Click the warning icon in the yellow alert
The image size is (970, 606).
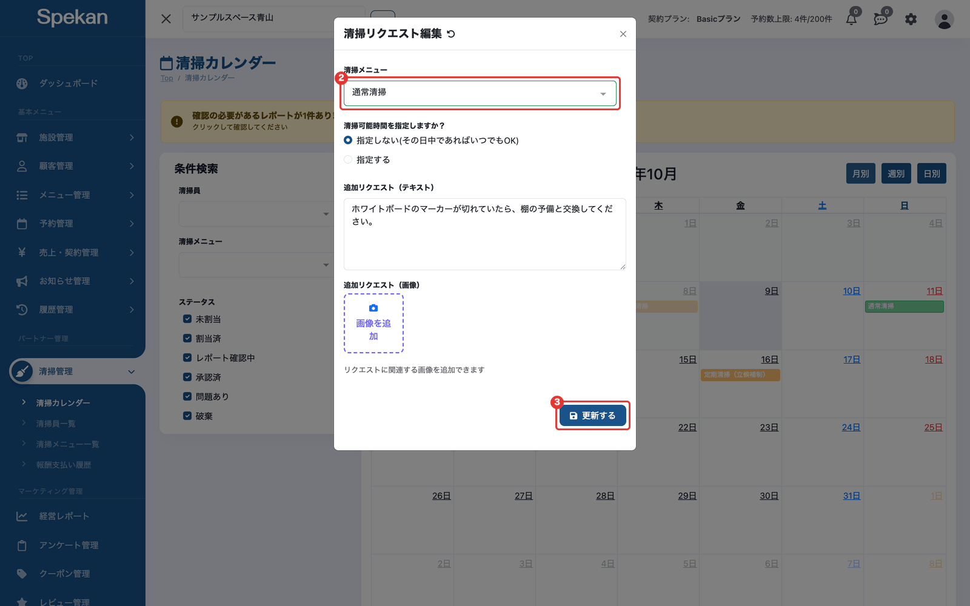177,121
